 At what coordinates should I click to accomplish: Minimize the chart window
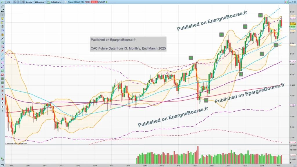[290, 2]
